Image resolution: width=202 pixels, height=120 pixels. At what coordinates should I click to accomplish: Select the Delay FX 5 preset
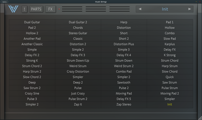pos(124,99)
